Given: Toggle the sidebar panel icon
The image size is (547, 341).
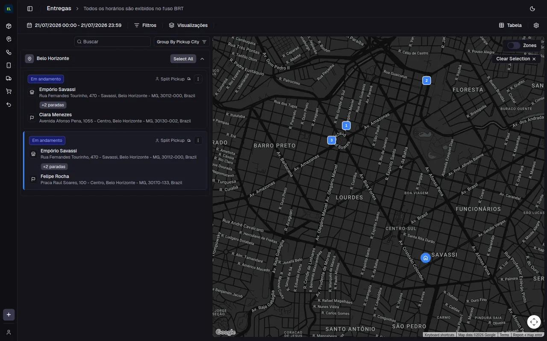Looking at the screenshot, I should click(x=29, y=9).
